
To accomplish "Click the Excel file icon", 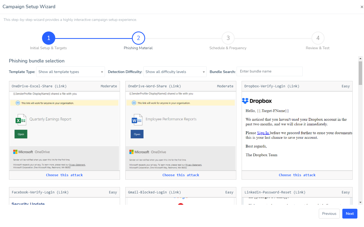I will 21,120.
